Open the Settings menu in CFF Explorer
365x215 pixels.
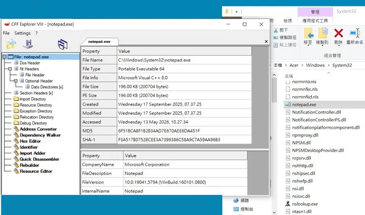(22, 33)
